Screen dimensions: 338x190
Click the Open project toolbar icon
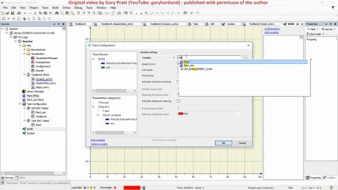click(7, 13)
